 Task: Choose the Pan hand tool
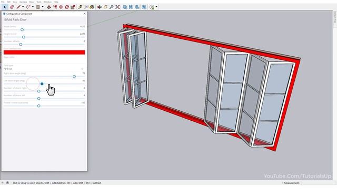105,7
